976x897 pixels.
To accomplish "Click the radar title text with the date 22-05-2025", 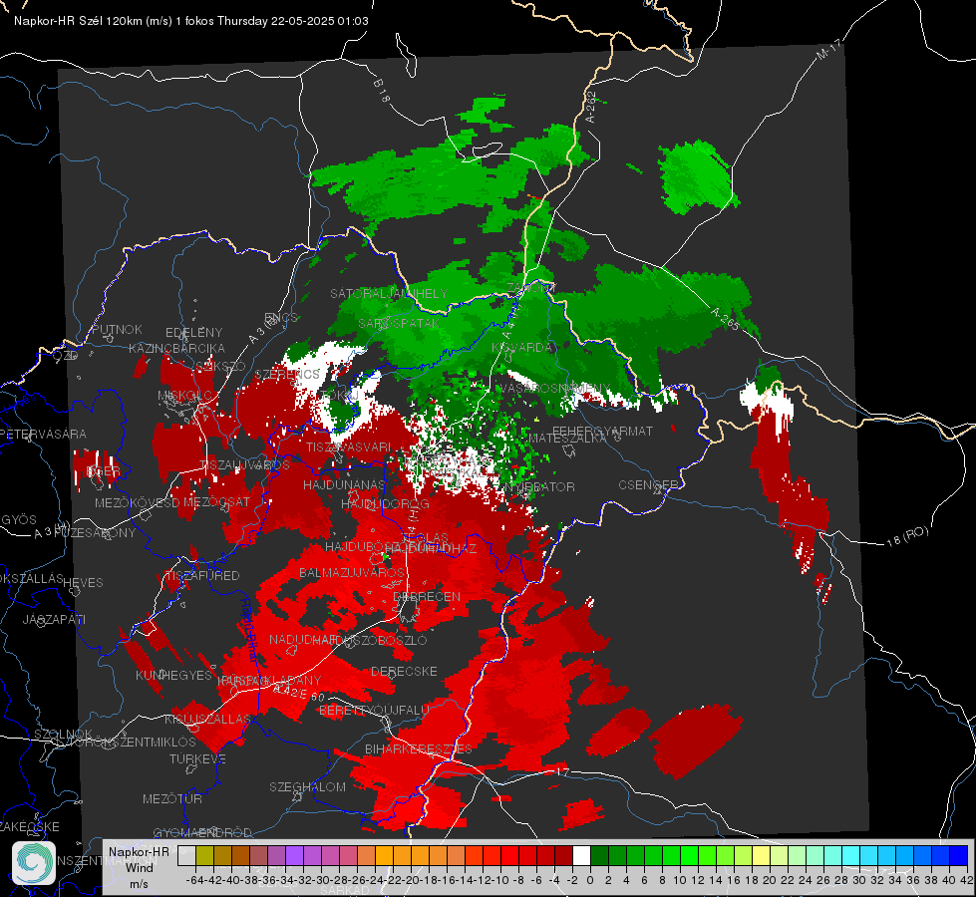I will 191,21.
